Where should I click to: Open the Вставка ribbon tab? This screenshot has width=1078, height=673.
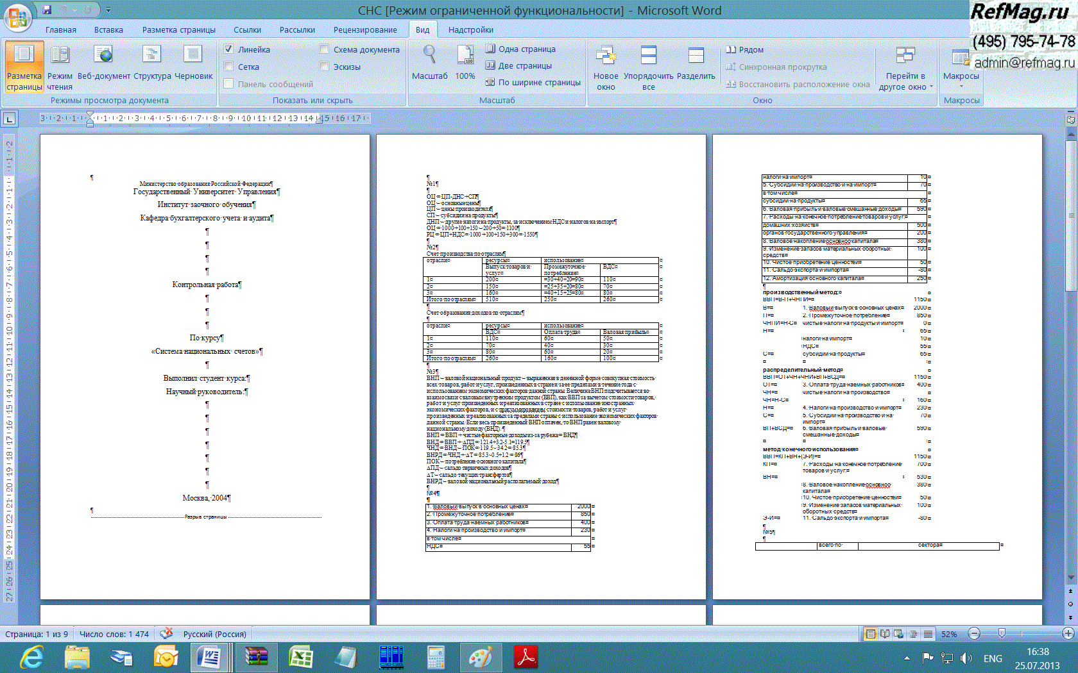(108, 29)
